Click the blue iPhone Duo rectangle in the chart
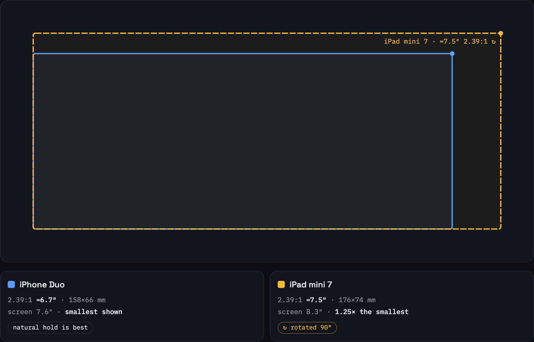 coord(243,141)
